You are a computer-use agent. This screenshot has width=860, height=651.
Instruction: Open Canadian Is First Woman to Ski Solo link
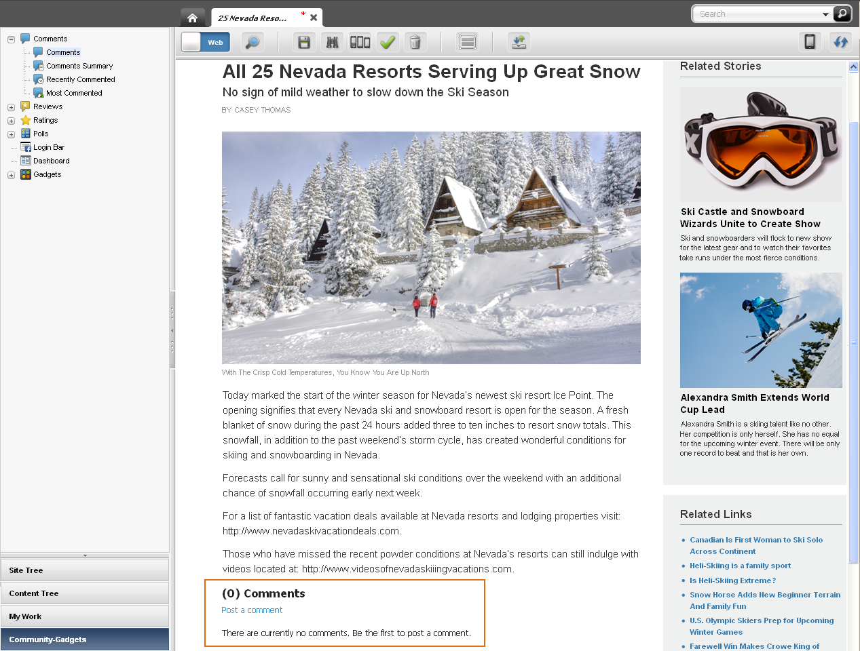(756, 546)
